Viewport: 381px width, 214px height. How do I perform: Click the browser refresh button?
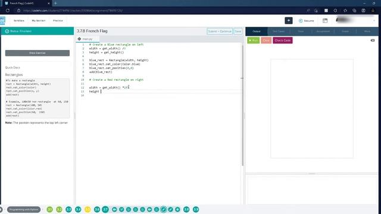click(x=8, y=11)
